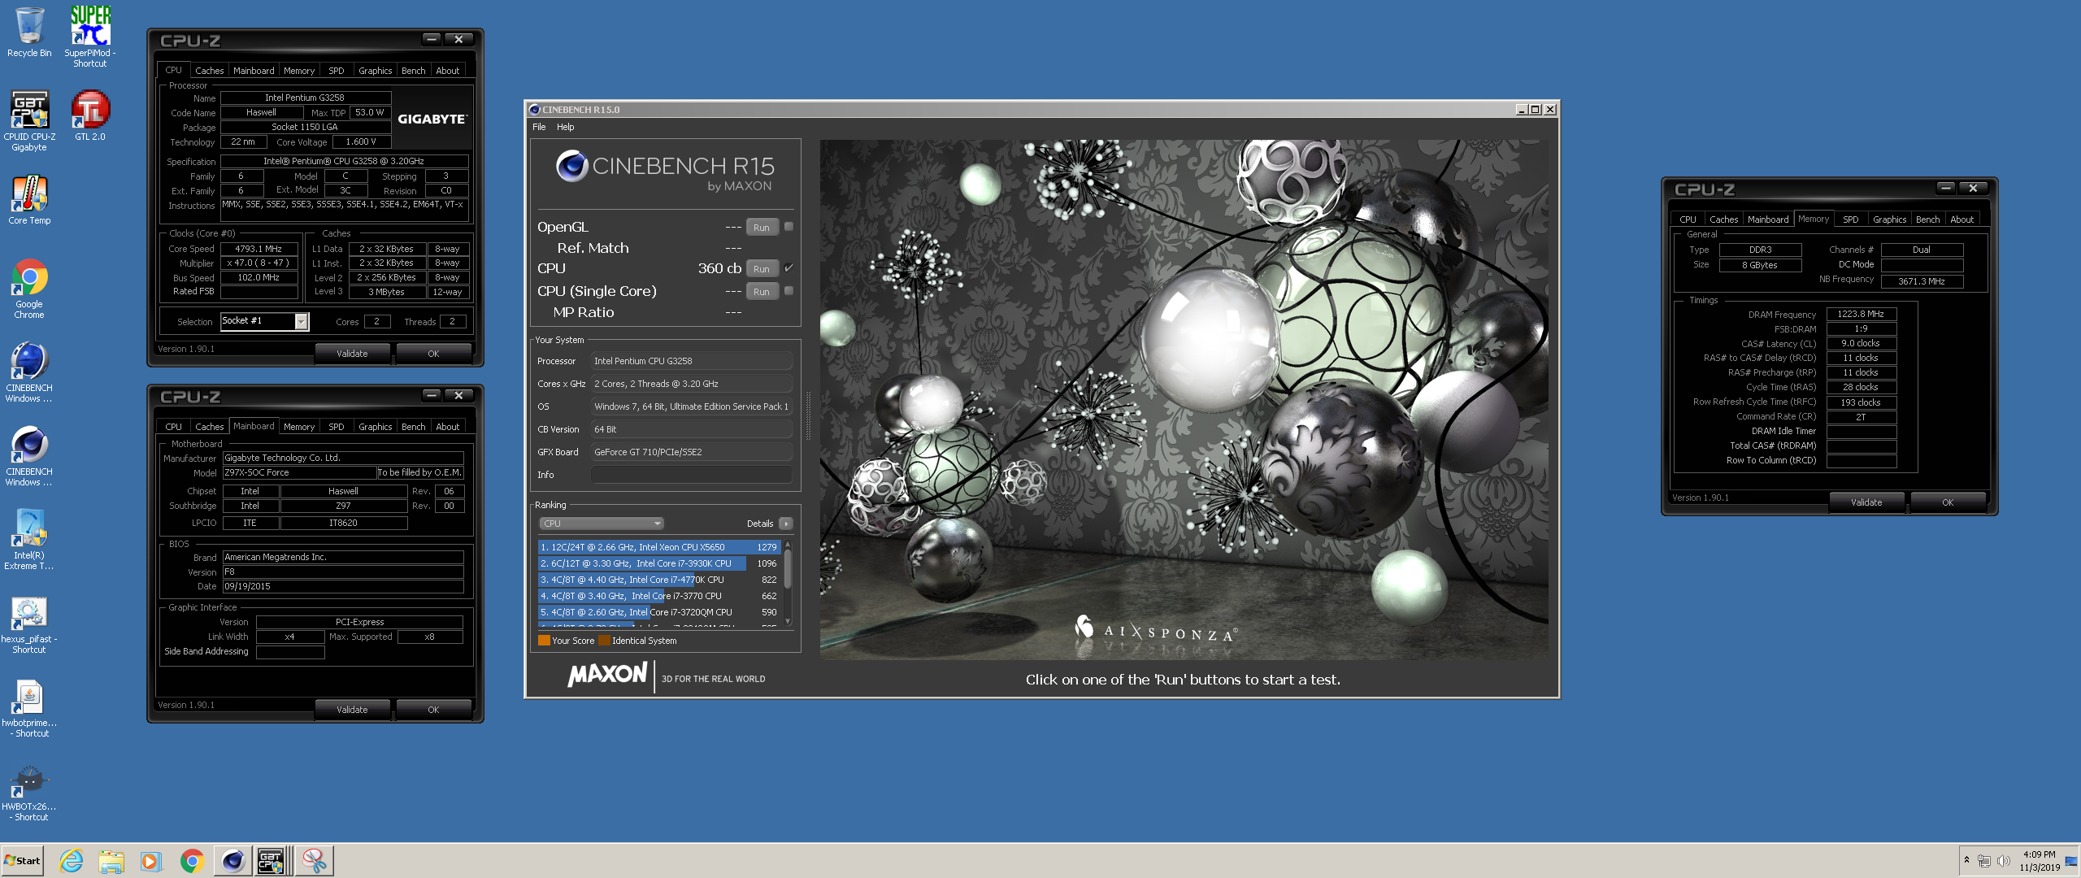Launch GTL 2.0 desktop icon

point(90,115)
